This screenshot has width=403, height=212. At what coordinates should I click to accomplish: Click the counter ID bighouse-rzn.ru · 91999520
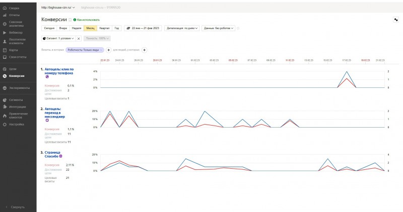(x=101, y=8)
